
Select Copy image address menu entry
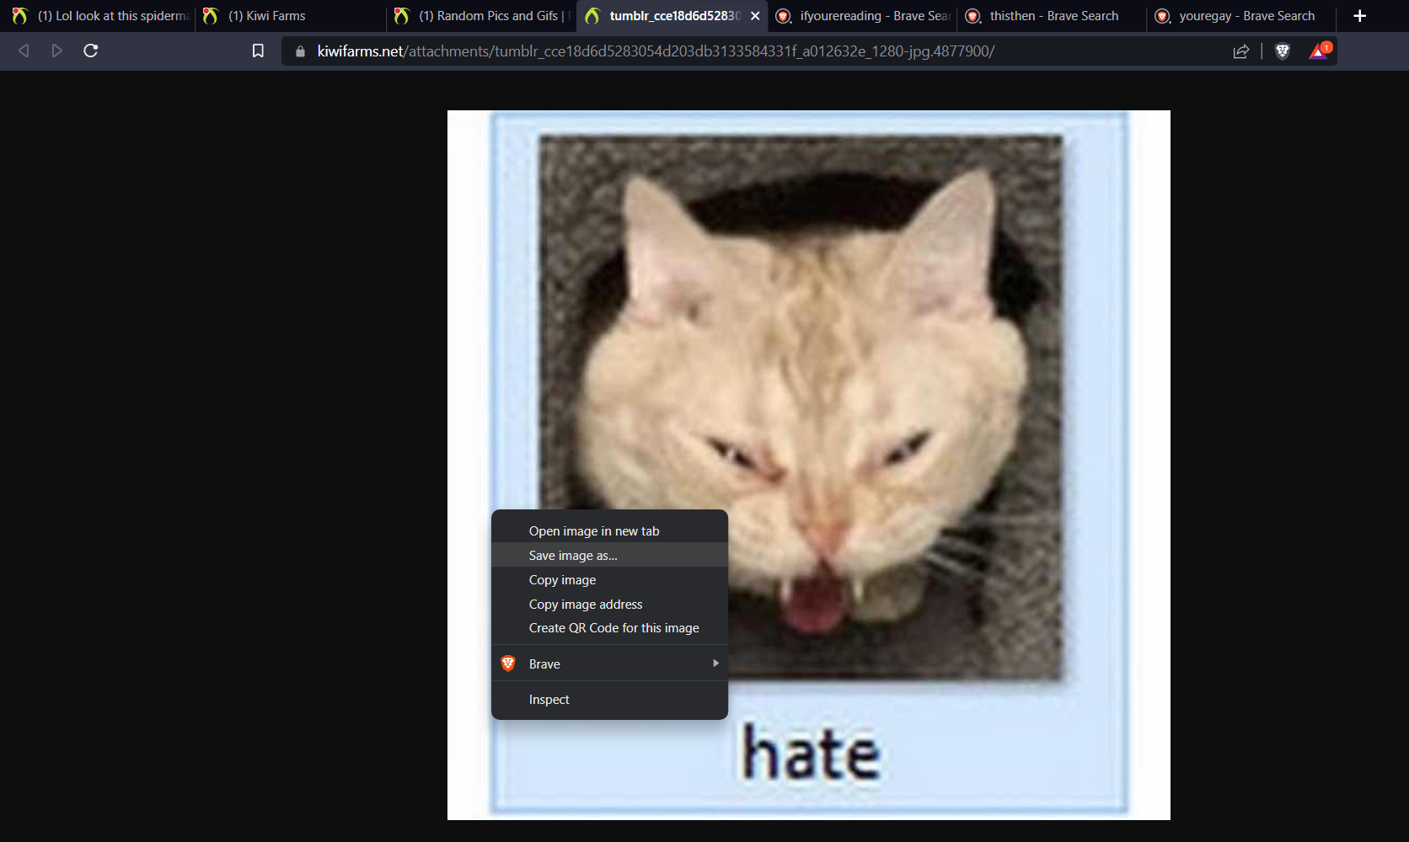[x=609, y=605]
